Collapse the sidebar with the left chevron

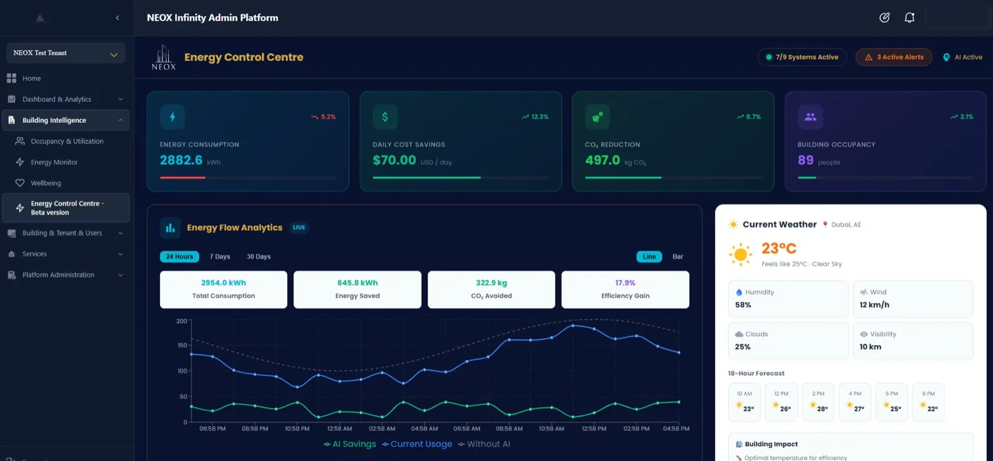[x=117, y=18]
